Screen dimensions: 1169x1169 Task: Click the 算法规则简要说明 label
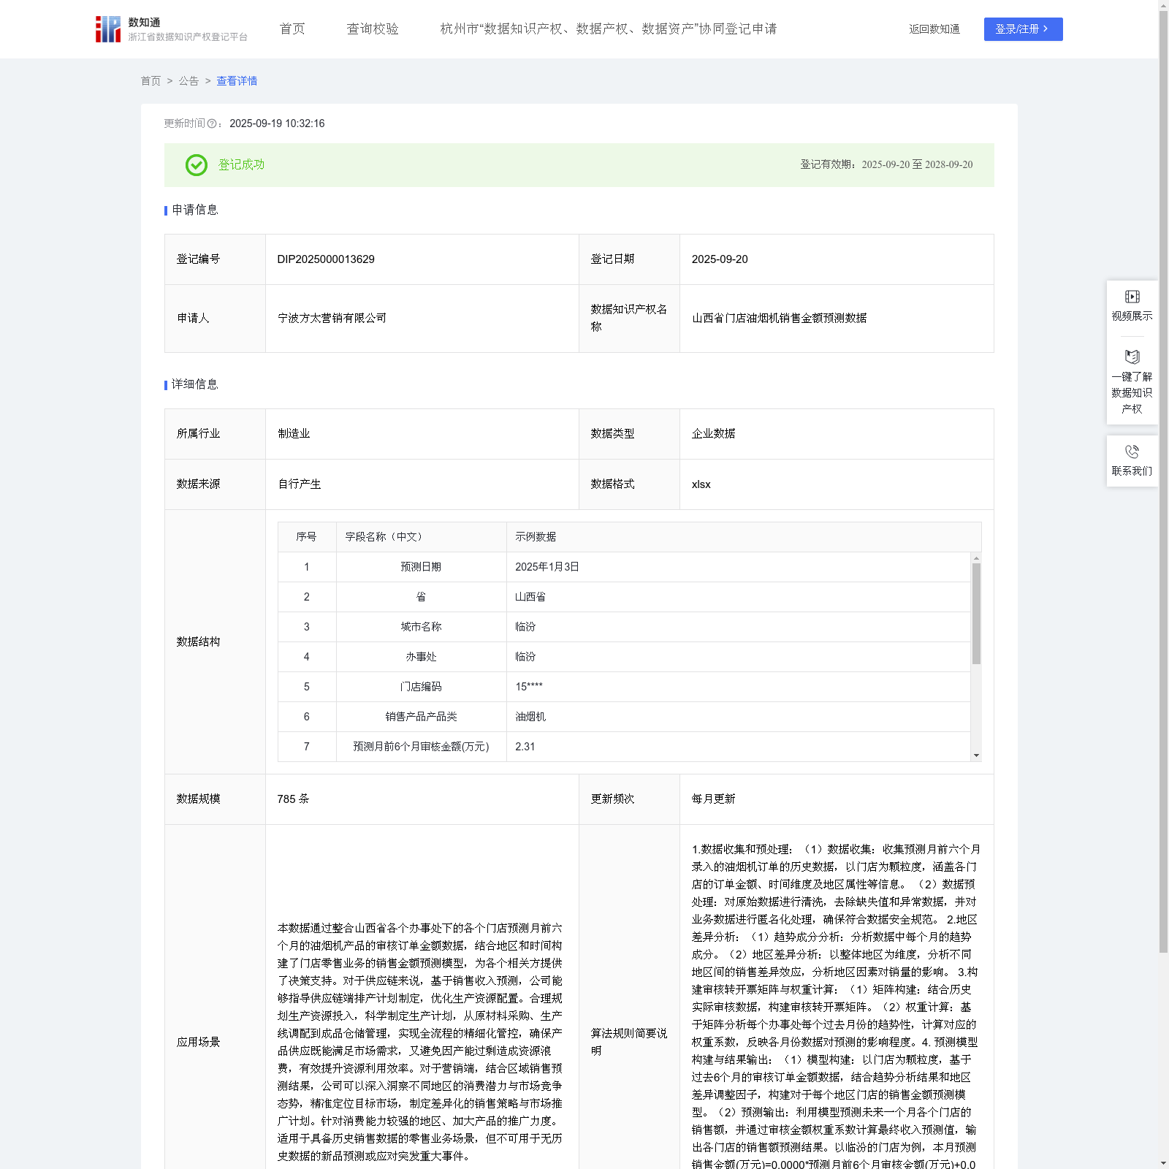pyautogui.click(x=629, y=1042)
